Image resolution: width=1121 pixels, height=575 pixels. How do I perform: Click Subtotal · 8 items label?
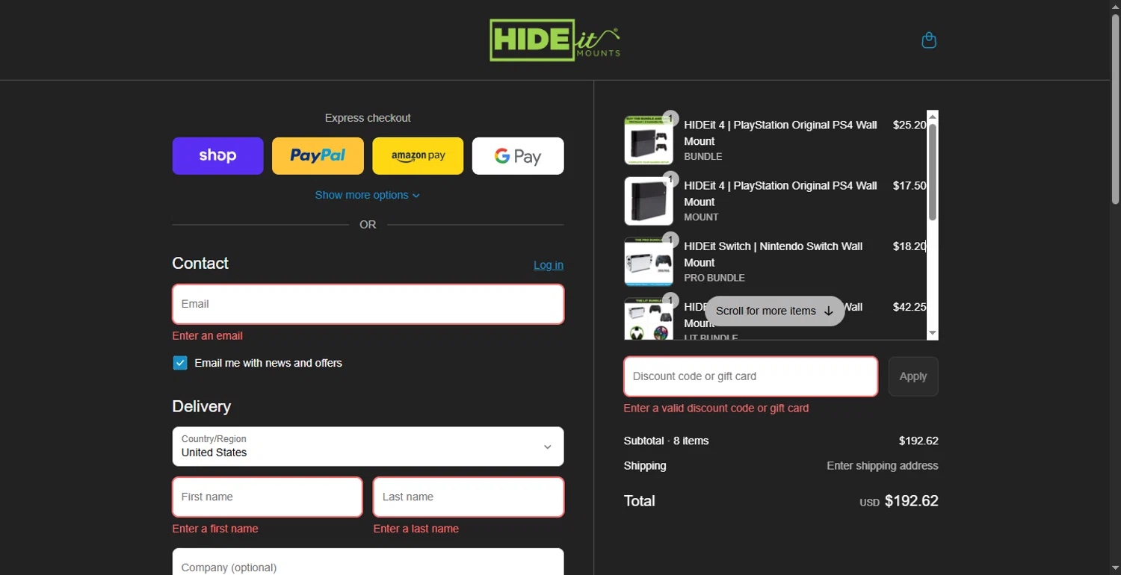point(666,441)
